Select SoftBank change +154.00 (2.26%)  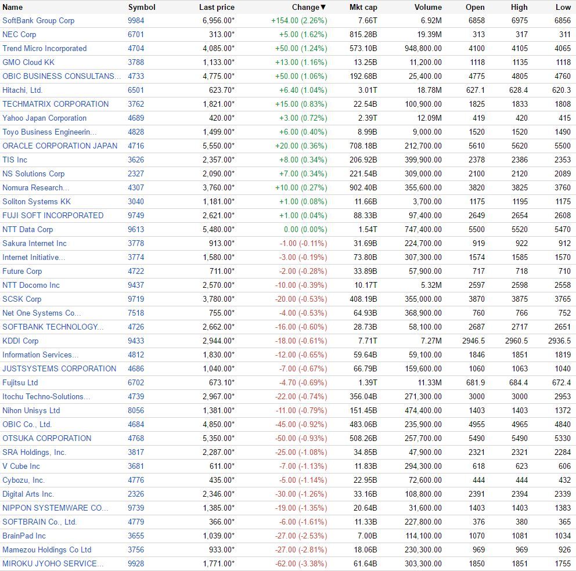(299, 20)
